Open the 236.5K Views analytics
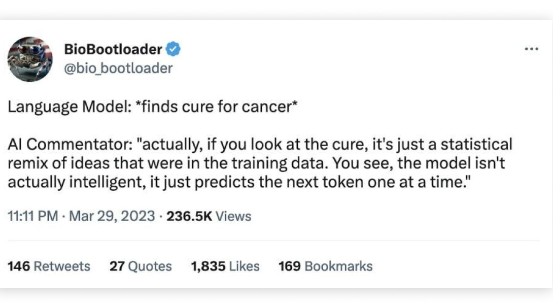The width and height of the screenshot is (553, 308). pyautogui.click(x=209, y=216)
